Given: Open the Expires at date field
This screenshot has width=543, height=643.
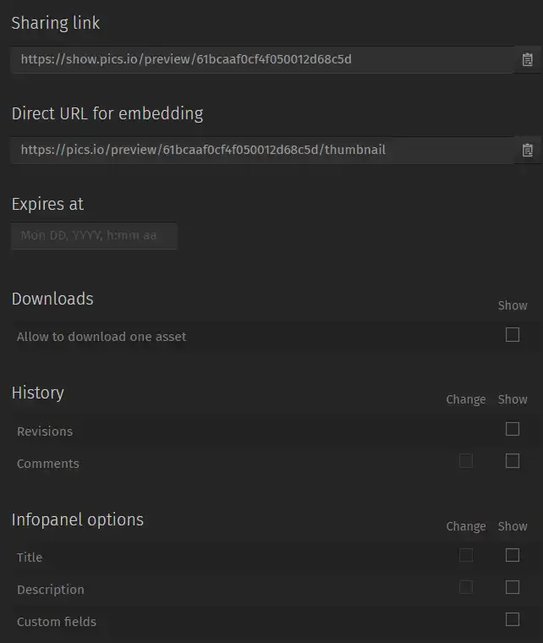Looking at the screenshot, I should [94, 236].
